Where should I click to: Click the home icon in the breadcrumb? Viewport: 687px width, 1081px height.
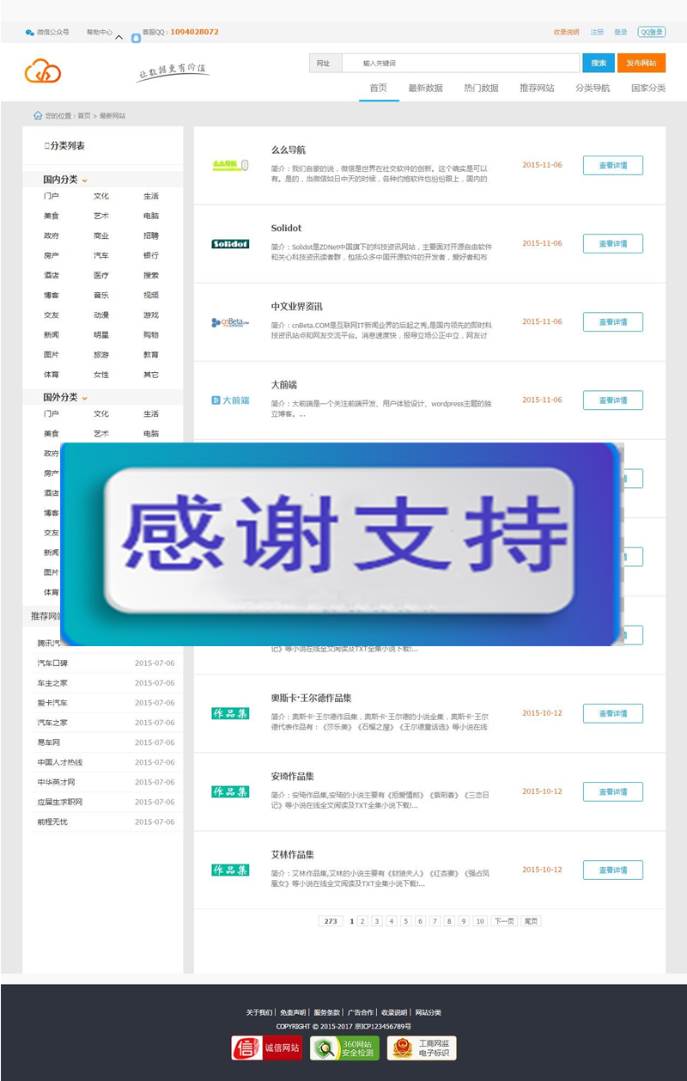38,115
